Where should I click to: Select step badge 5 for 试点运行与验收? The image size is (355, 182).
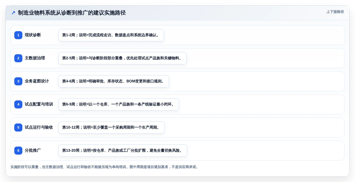point(18,128)
